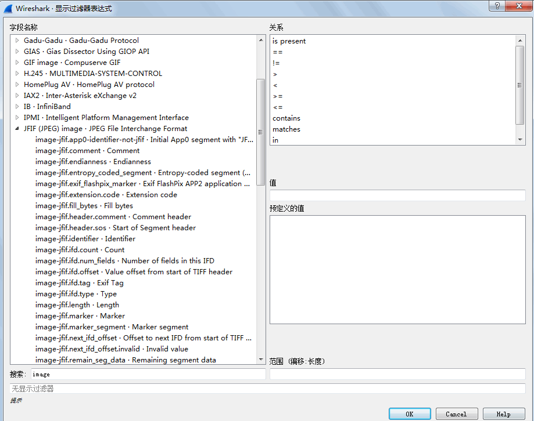The width and height of the screenshot is (534, 421).
Task: Expand the H.245 MULTIMEDIA-SYSTEM-CONTROL node
Action: click(17, 74)
